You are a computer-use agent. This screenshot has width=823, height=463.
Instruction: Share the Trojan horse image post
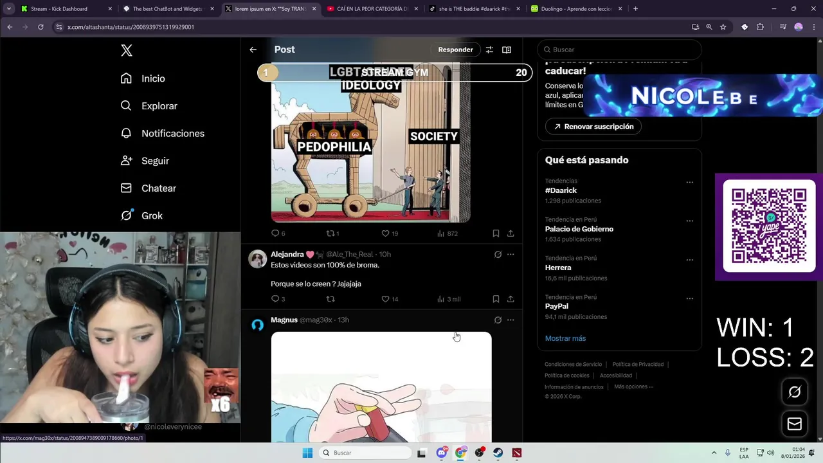point(511,233)
